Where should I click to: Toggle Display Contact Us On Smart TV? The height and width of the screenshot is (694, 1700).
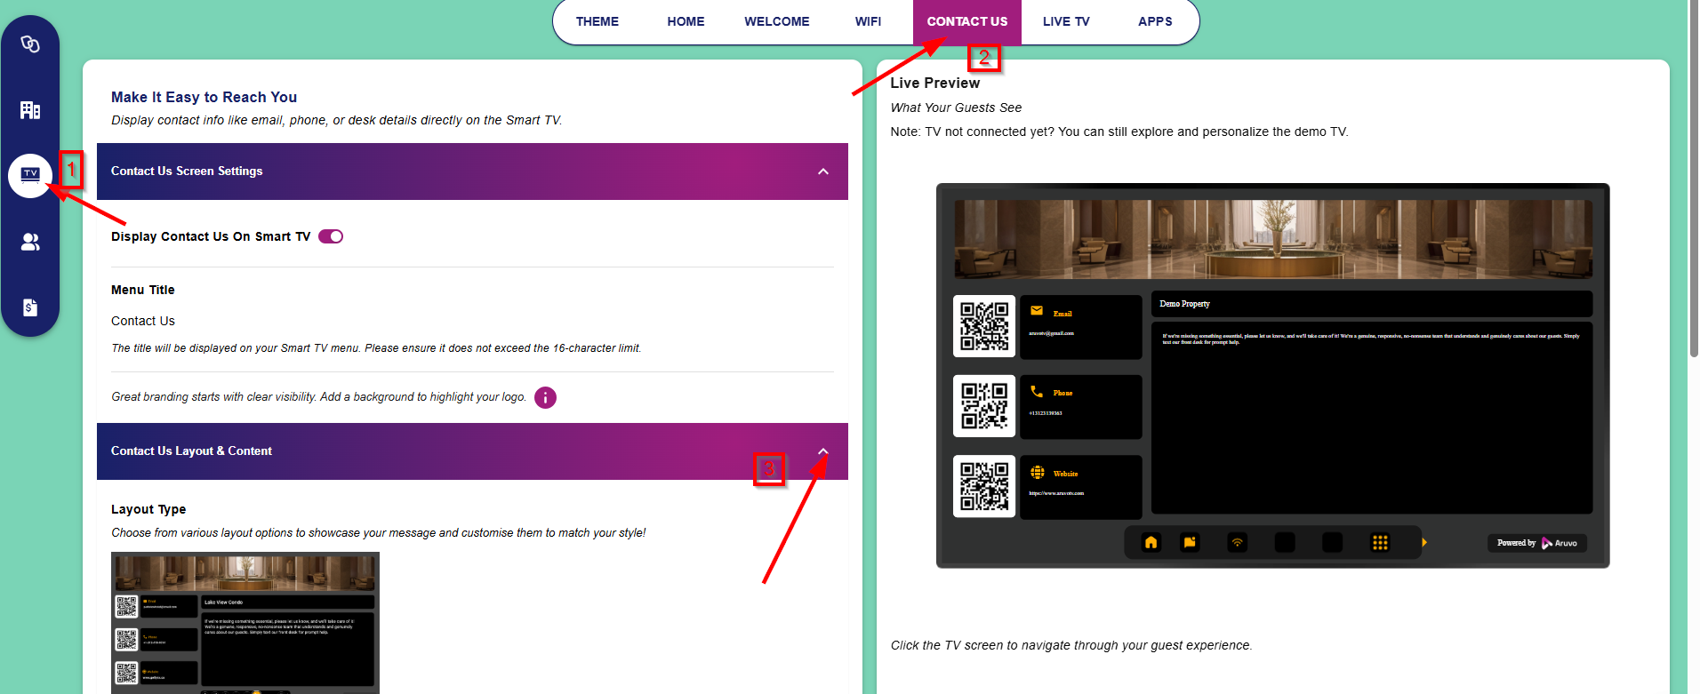331,236
